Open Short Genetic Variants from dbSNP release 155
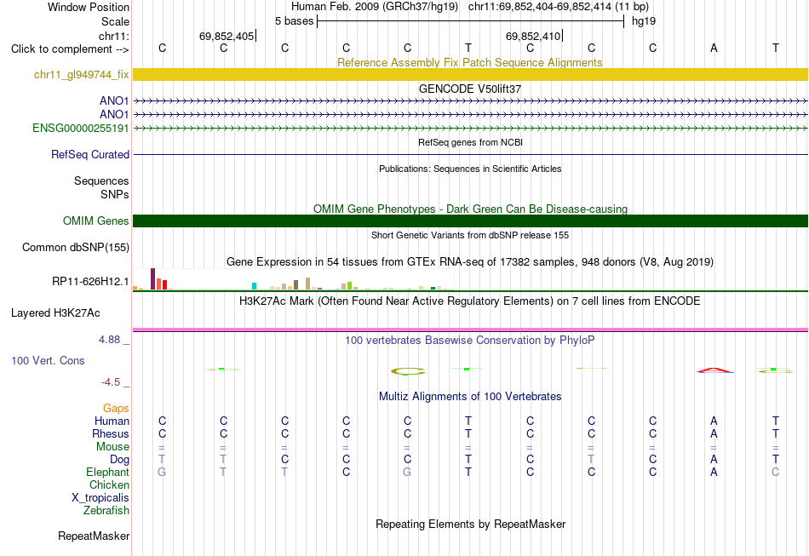The width and height of the screenshot is (809, 556). [470, 235]
